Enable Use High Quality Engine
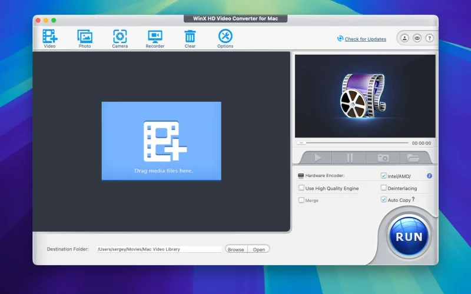The height and width of the screenshot is (294, 471). (x=301, y=188)
